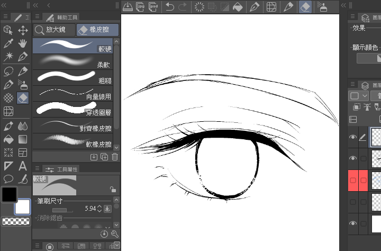381x251 pixels.
Task: Toggle visibility of the bottom layer
Action: (x=352, y=224)
